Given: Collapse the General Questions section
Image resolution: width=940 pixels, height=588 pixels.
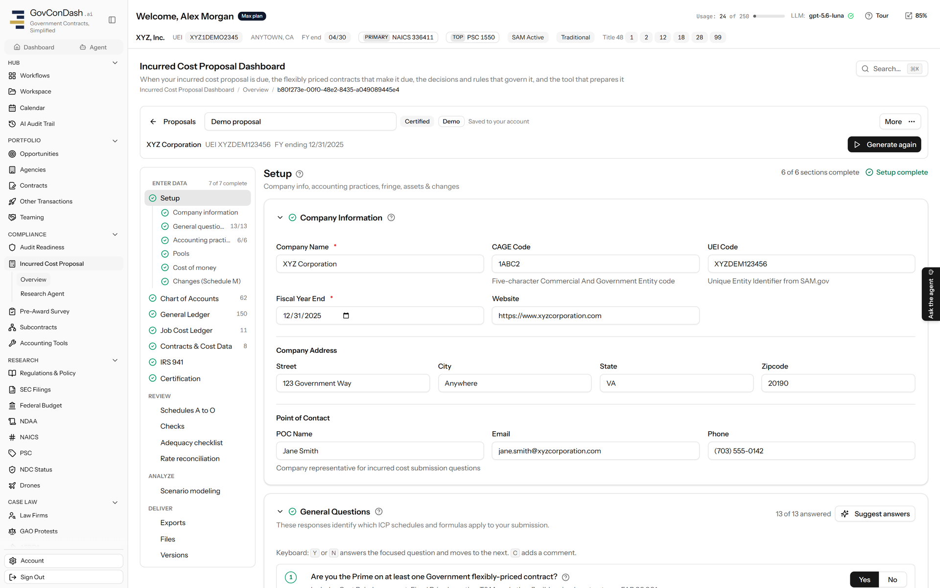Looking at the screenshot, I should [280, 512].
